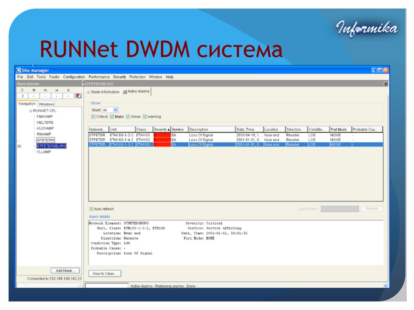
Task: Open the Window menu
Action: pos(155,77)
